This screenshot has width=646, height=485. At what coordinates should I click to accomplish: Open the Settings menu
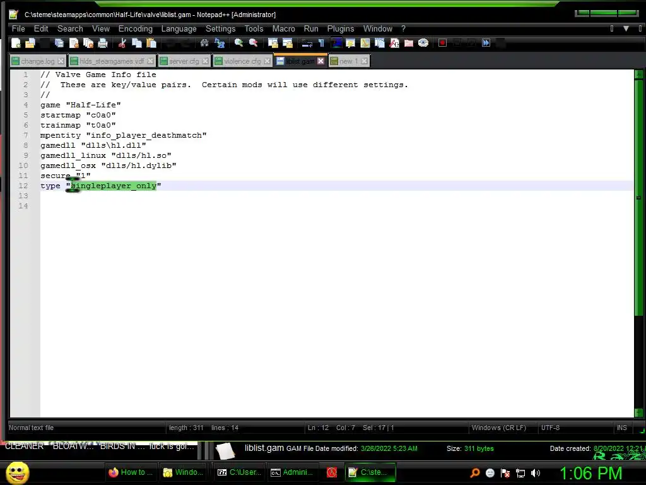(x=220, y=28)
